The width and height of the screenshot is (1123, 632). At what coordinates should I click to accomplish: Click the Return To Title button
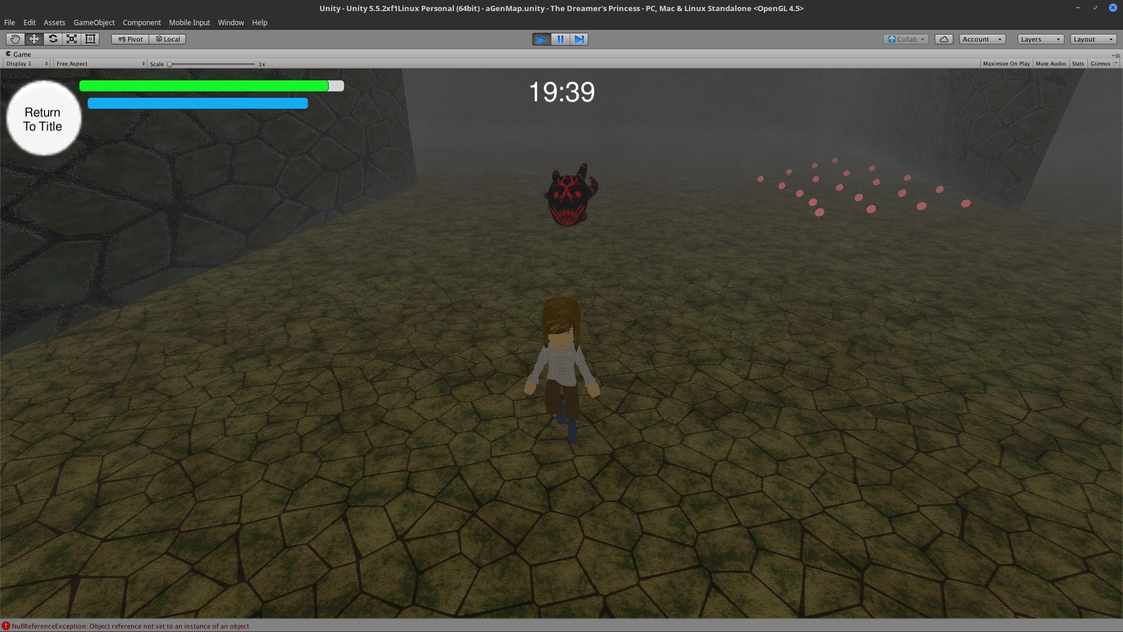tap(43, 119)
